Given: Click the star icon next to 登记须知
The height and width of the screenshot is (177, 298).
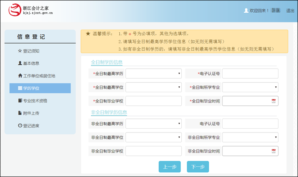Looking at the screenshot, I should 20,51.
